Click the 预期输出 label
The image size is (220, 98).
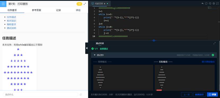tap(102, 62)
